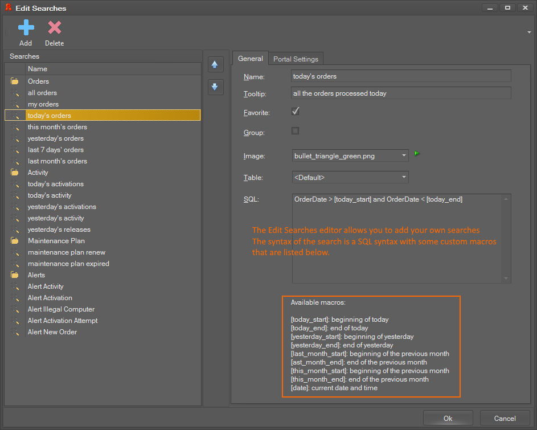This screenshot has height=430, width=537.
Task: Click search icon beside yesterday's releases
Action: click(x=15, y=229)
